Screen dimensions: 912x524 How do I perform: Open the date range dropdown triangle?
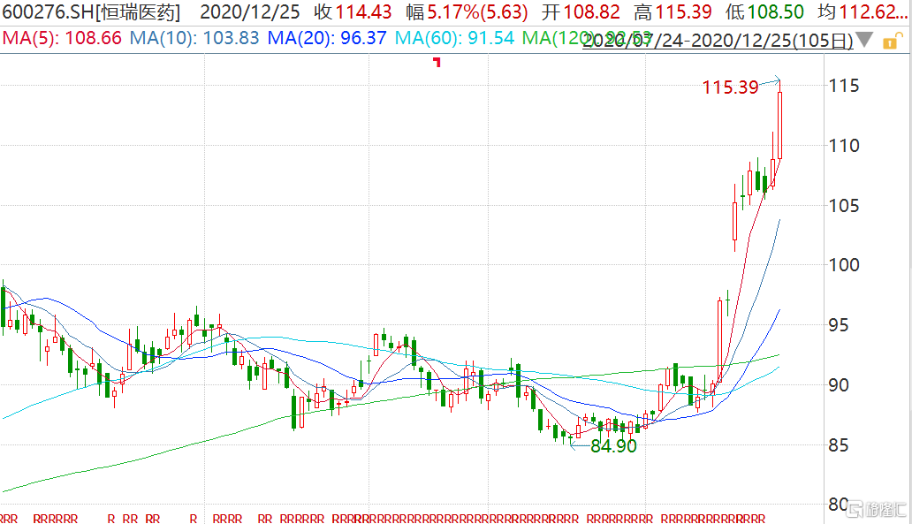[864, 40]
